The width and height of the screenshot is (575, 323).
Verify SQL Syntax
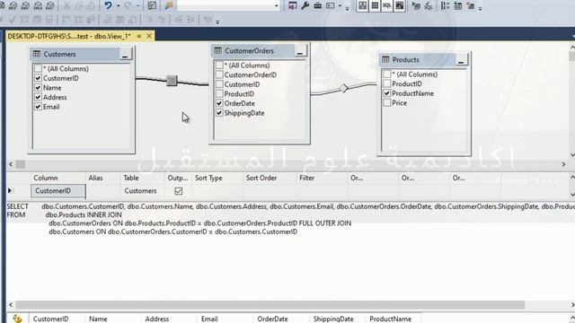(x=428, y=5)
